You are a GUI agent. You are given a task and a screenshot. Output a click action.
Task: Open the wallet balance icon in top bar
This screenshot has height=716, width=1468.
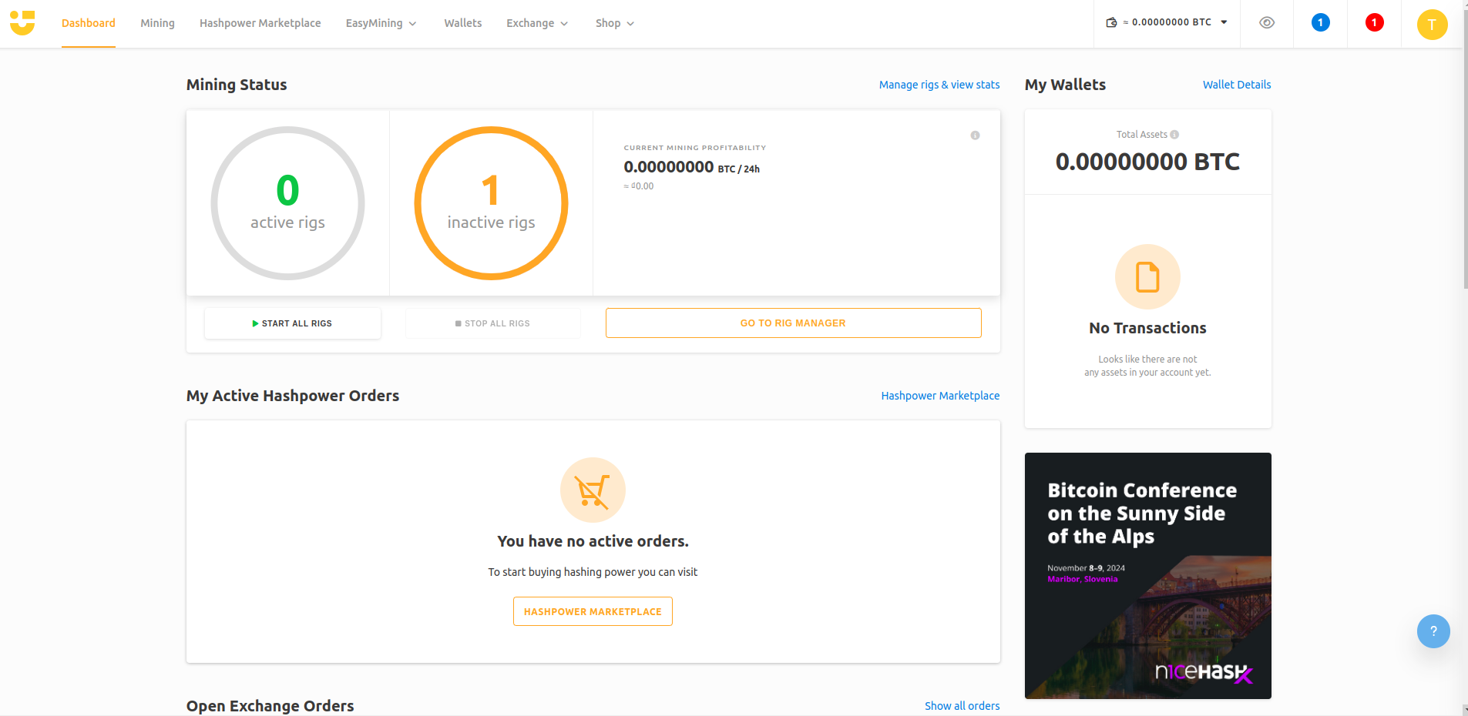tap(1111, 23)
